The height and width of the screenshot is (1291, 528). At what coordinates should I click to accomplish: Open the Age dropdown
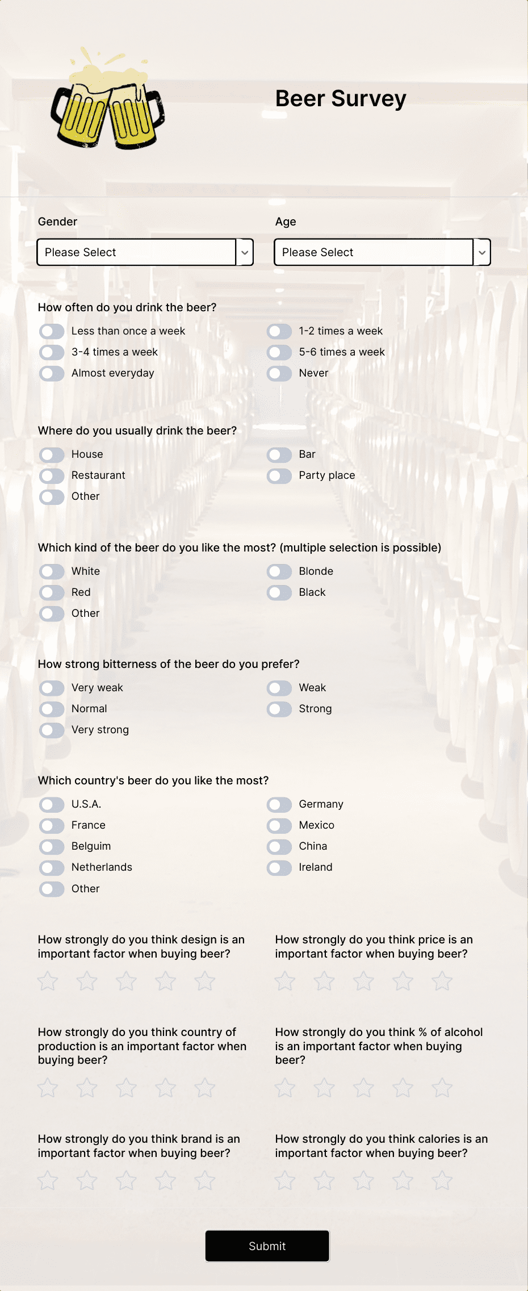coord(382,252)
